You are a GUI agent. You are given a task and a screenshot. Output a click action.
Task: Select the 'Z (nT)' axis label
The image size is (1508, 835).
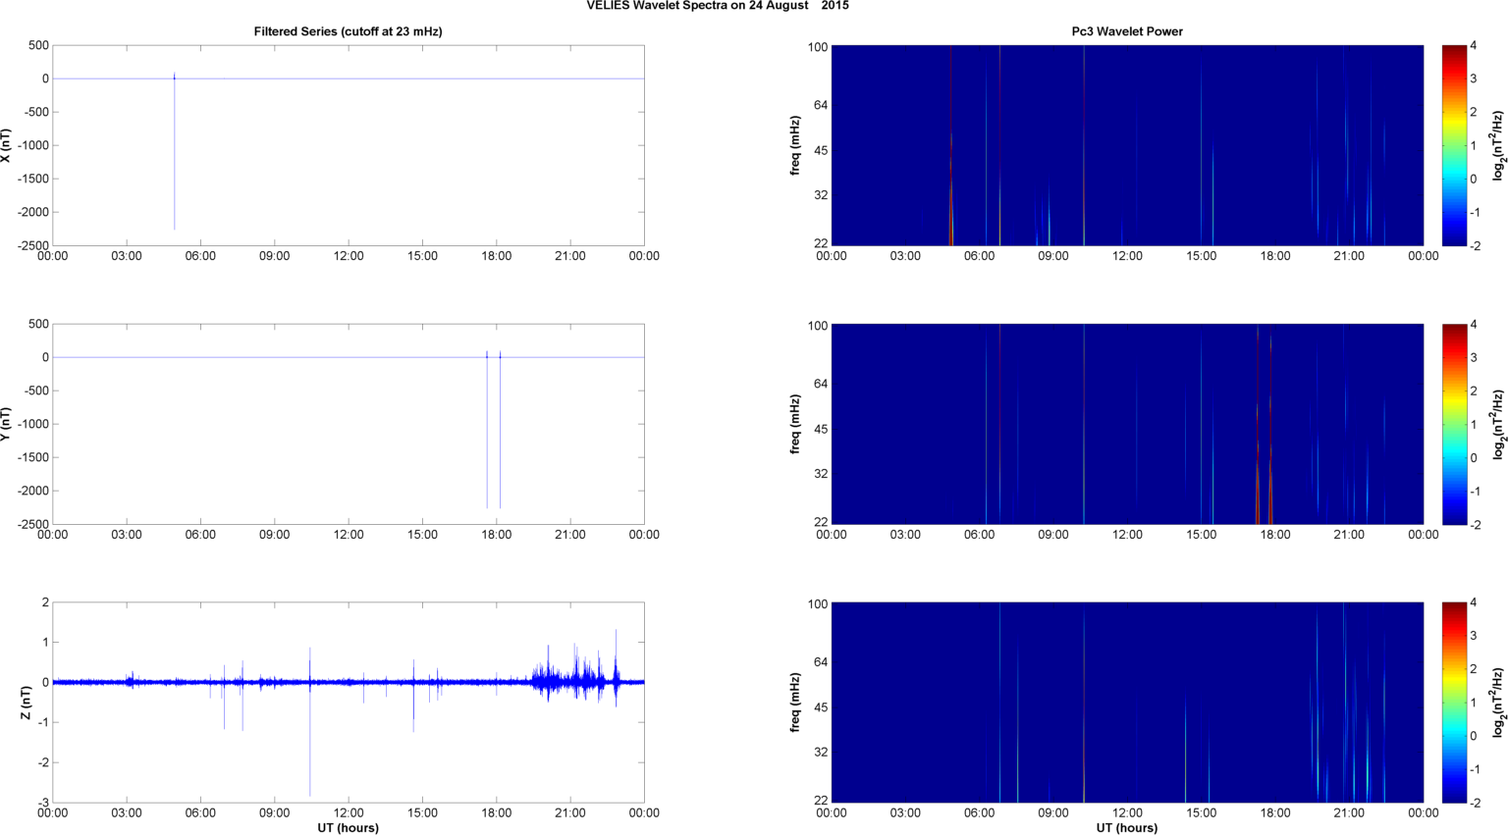(27, 703)
